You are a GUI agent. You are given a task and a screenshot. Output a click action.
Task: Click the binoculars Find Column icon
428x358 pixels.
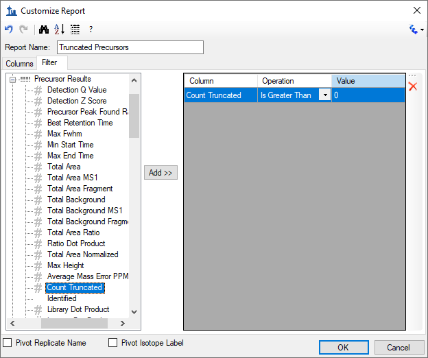click(x=44, y=29)
